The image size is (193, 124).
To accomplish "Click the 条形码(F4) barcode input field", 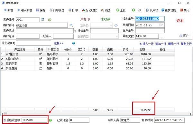I will pos(33,43).
